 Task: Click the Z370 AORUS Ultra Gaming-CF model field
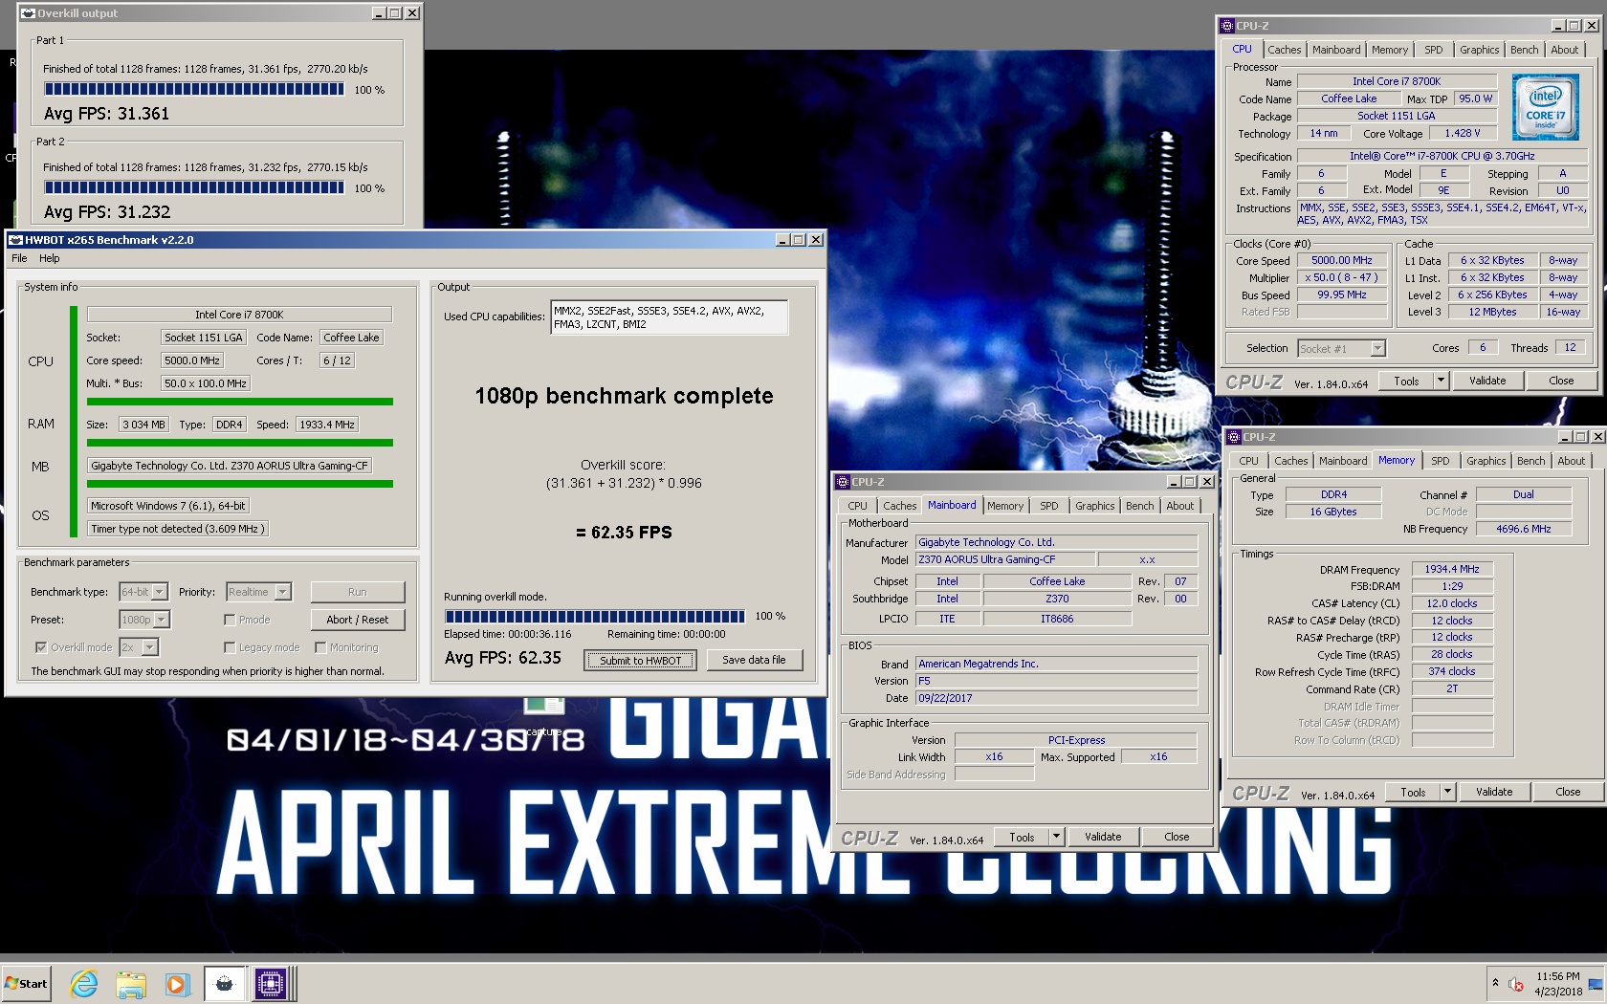tap(1005, 559)
